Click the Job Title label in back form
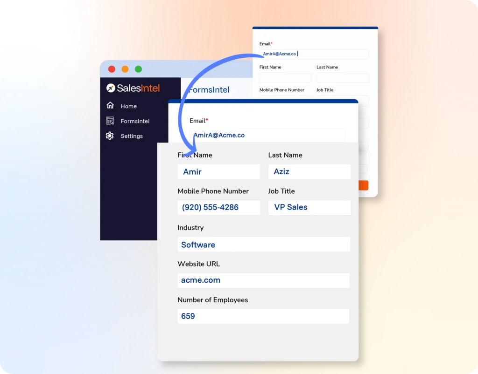Image resolution: width=478 pixels, height=374 pixels. (x=325, y=90)
